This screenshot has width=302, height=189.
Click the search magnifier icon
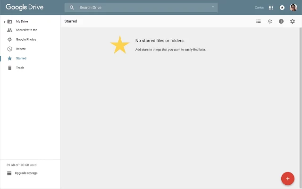[x=72, y=8]
